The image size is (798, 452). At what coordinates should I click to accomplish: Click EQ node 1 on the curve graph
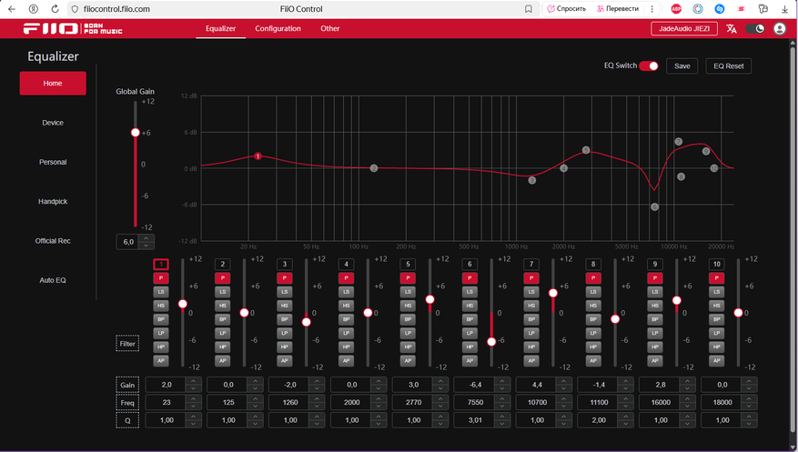point(258,156)
